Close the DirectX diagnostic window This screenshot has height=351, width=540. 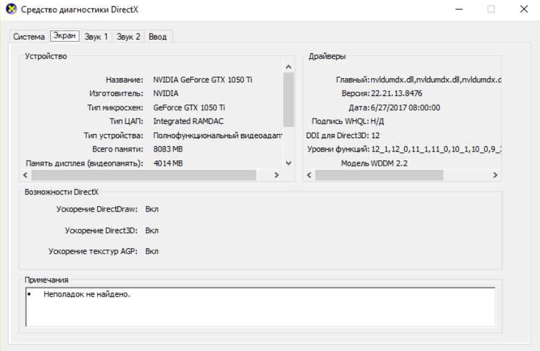523,9
